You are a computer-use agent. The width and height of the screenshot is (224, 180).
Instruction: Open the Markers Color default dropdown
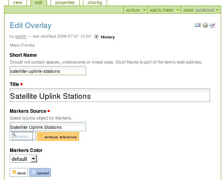tap(23, 159)
